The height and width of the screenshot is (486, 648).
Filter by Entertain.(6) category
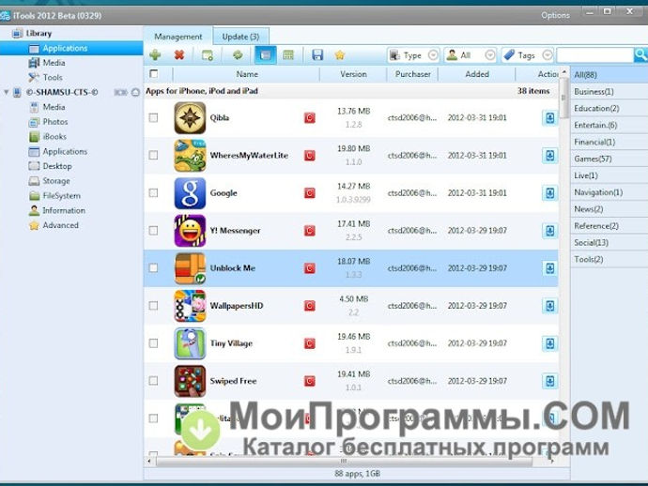point(609,125)
